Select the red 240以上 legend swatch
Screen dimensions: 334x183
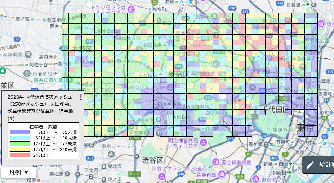click(20, 155)
